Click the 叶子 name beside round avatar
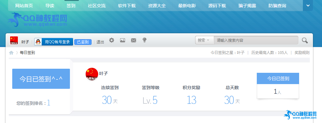 103,73
